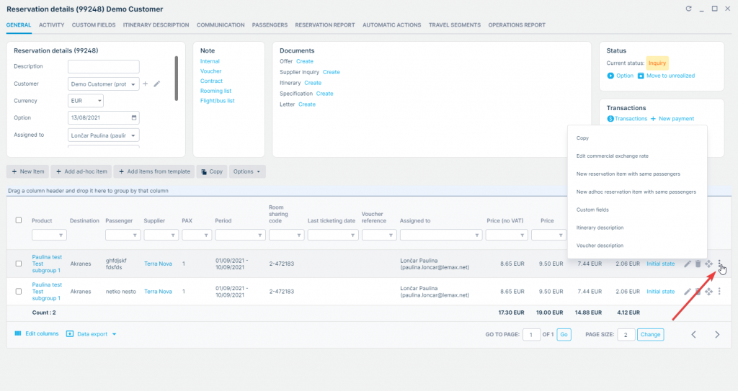
Task: Add a new customer with plus icon
Action: pos(146,84)
